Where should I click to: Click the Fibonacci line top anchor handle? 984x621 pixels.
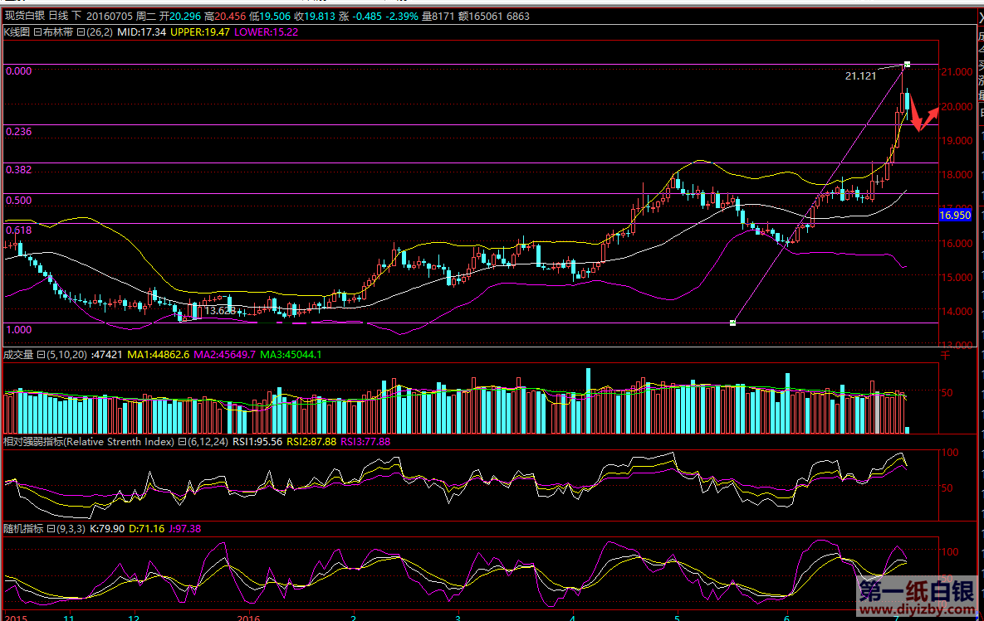pyautogui.click(x=907, y=64)
